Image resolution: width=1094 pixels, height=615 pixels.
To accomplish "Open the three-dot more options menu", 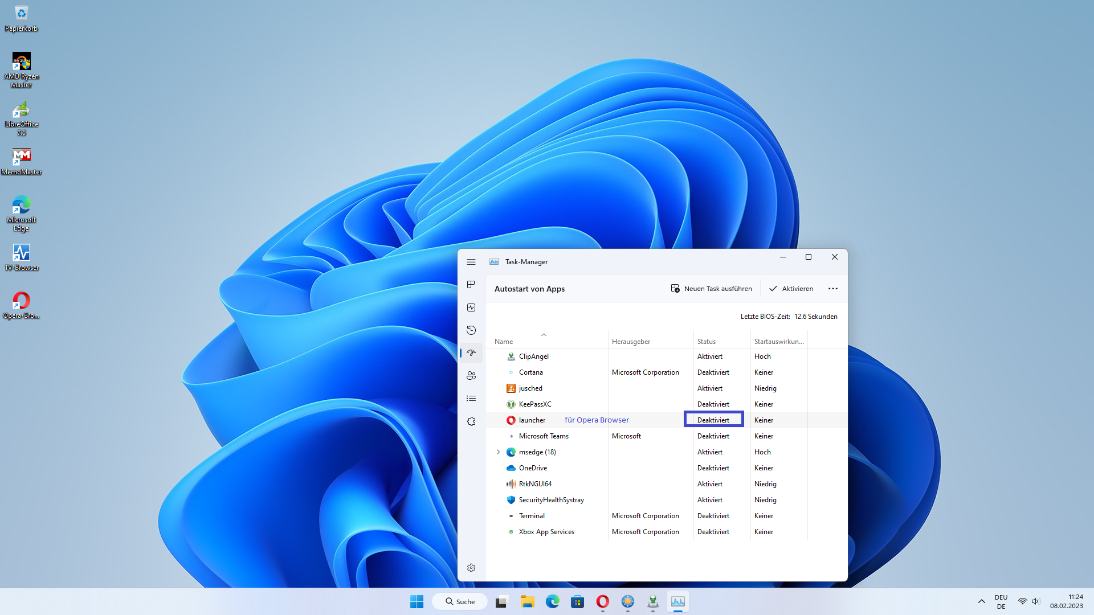I will (832, 289).
